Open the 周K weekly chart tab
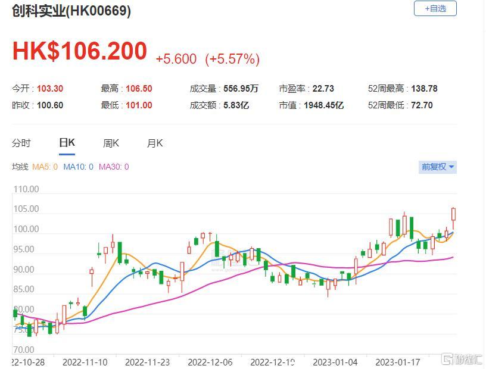486x369 pixels. pyautogui.click(x=111, y=143)
